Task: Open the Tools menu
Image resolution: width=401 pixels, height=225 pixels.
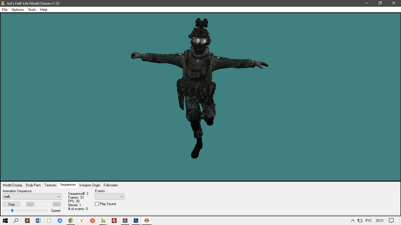Action: click(32, 10)
